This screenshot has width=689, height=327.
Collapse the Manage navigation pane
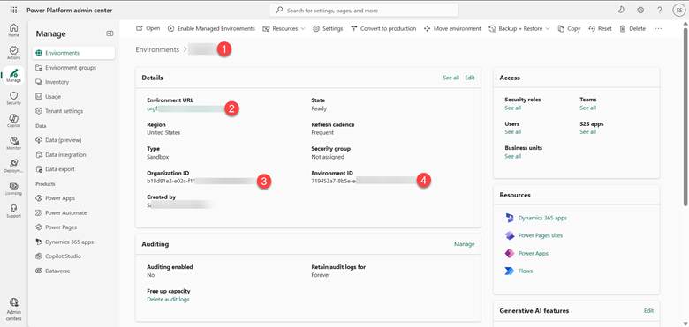(110, 33)
